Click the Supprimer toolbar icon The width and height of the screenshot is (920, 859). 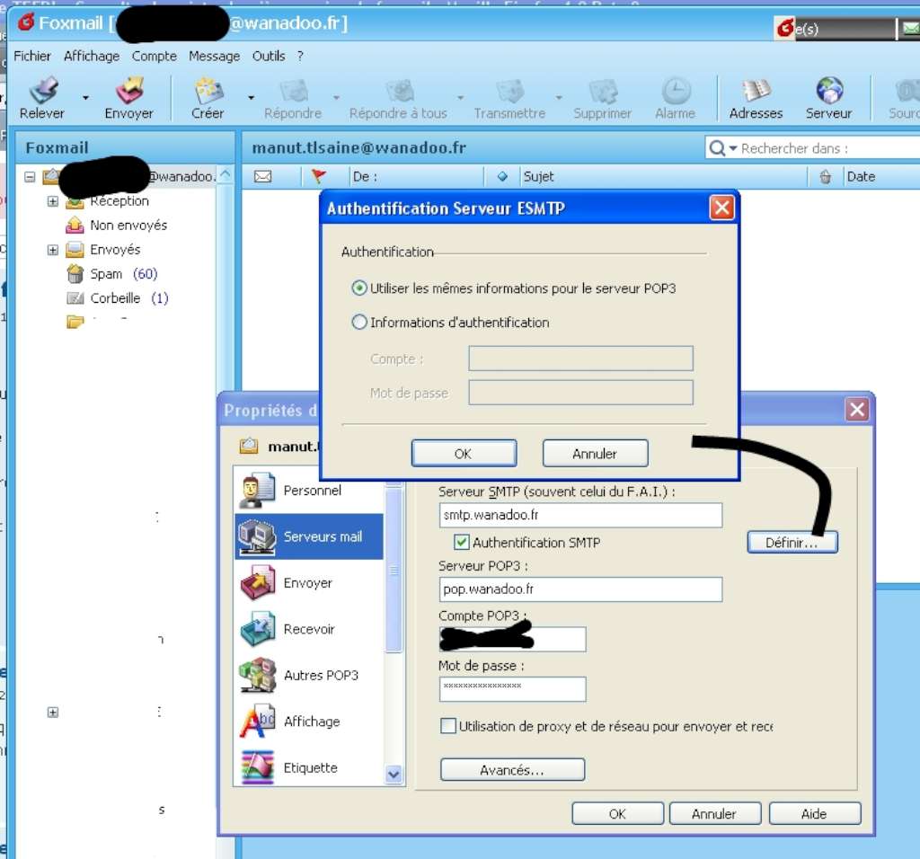[603, 91]
